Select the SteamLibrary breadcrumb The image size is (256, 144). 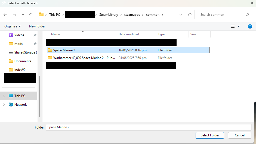click(x=109, y=14)
